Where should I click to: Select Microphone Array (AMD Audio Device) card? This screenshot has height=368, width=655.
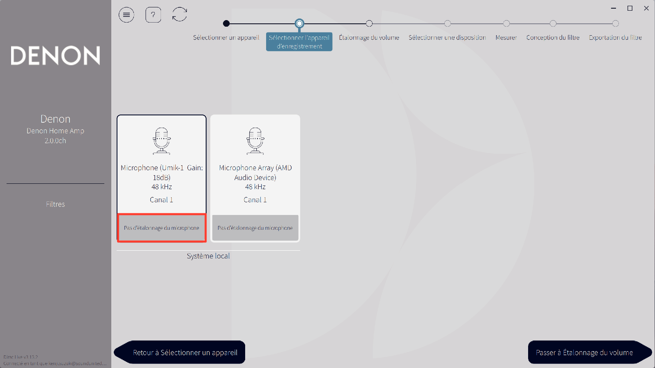pos(255,173)
